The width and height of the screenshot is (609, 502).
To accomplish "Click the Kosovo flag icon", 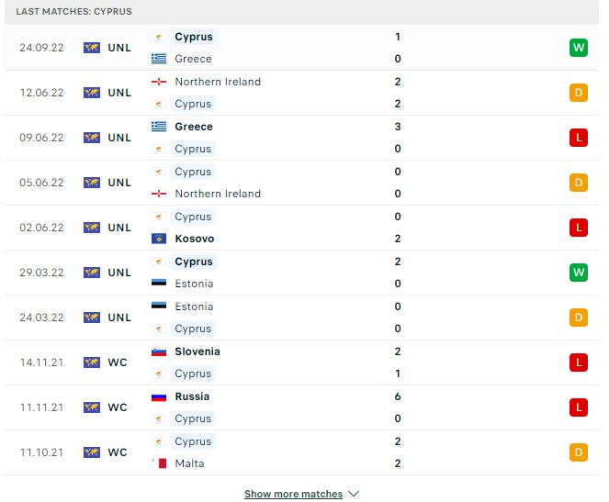I will 159,239.
